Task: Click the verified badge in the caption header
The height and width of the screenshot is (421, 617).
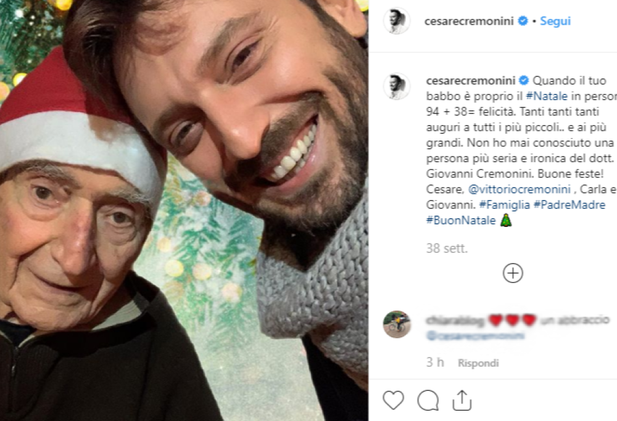Action: tap(524, 80)
